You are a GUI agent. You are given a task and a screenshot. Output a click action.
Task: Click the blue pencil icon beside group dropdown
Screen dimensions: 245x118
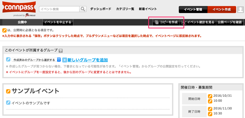(x=8, y=59)
